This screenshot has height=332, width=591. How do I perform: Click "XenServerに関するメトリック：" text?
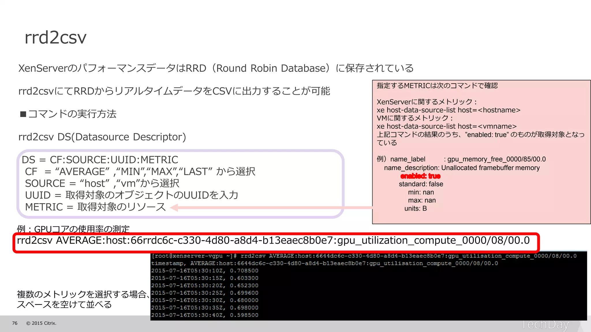(427, 102)
